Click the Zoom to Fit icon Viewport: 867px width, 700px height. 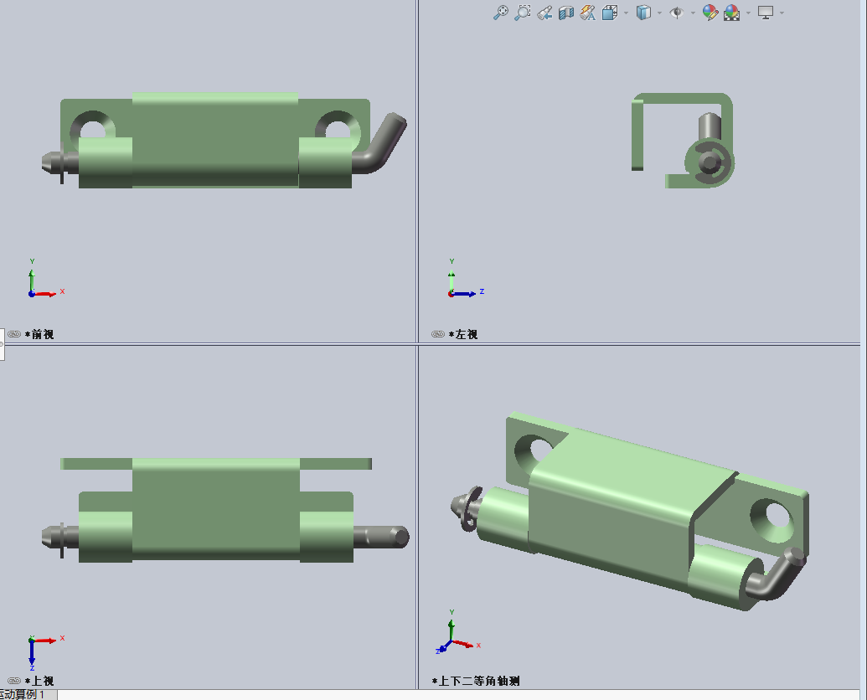pos(500,13)
